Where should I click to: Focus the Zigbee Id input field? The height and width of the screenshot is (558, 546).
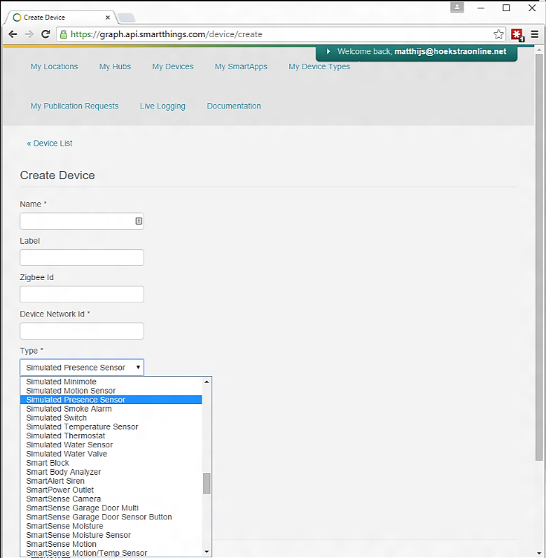click(82, 294)
